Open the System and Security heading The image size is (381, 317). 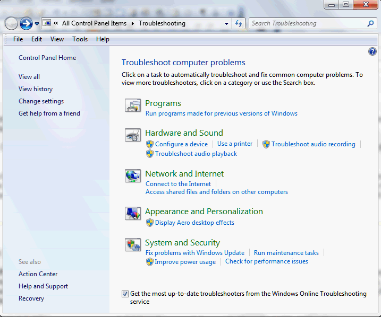[x=182, y=243]
